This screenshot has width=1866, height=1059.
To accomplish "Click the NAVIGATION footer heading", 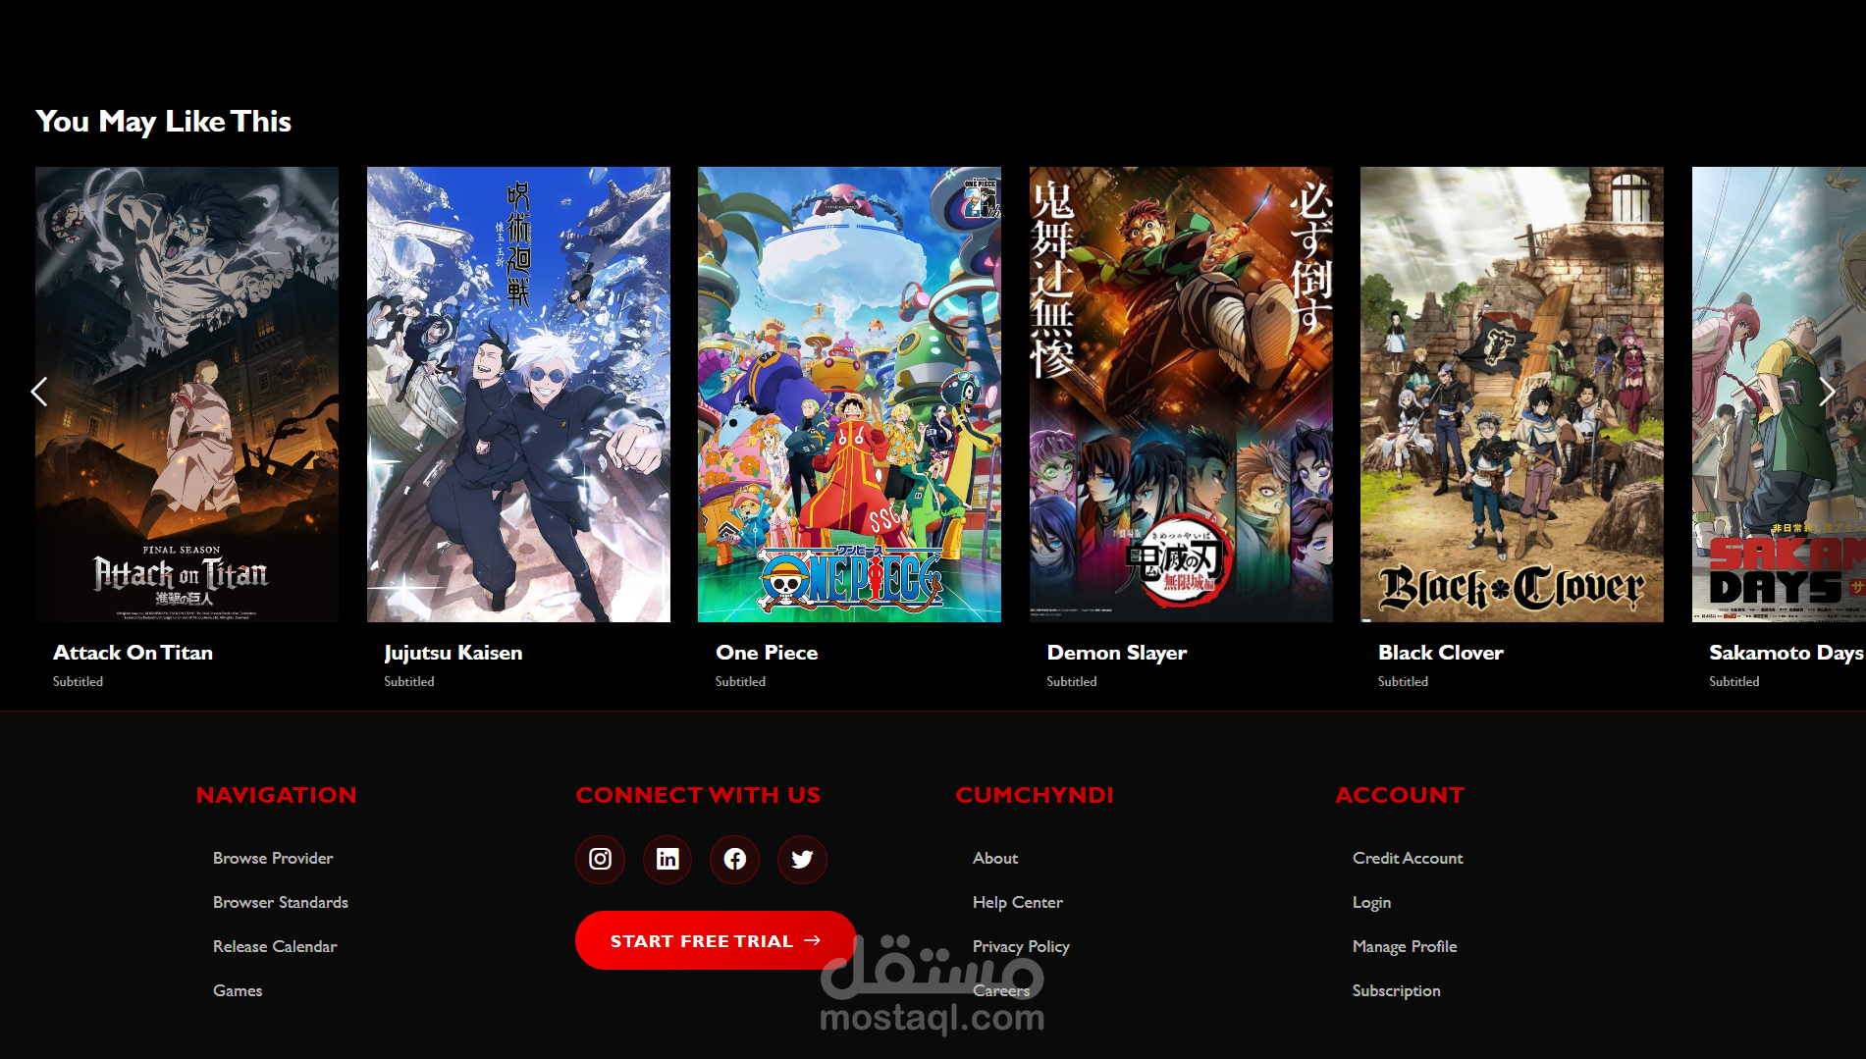I will [x=276, y=795].
